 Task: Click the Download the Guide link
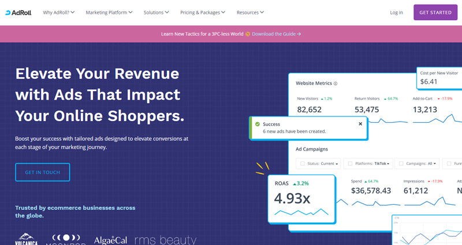click(x=277, y=34)
